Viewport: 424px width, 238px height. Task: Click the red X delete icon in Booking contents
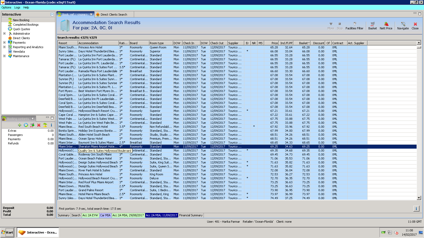point(39,125)
